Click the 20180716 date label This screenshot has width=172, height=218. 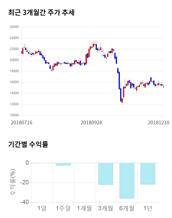[21, 122]
